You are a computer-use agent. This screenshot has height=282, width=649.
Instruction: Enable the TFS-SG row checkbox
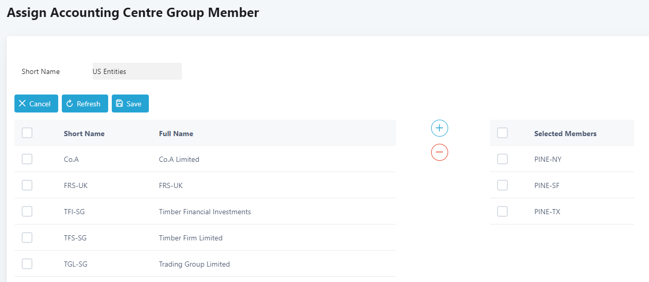[x=27, y=238]
